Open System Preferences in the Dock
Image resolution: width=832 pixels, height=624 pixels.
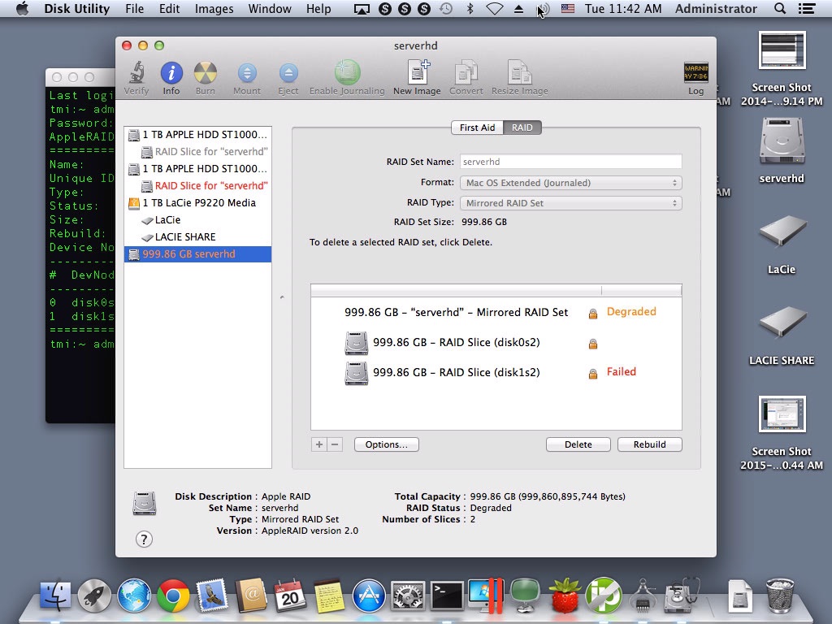click(408, 596)
